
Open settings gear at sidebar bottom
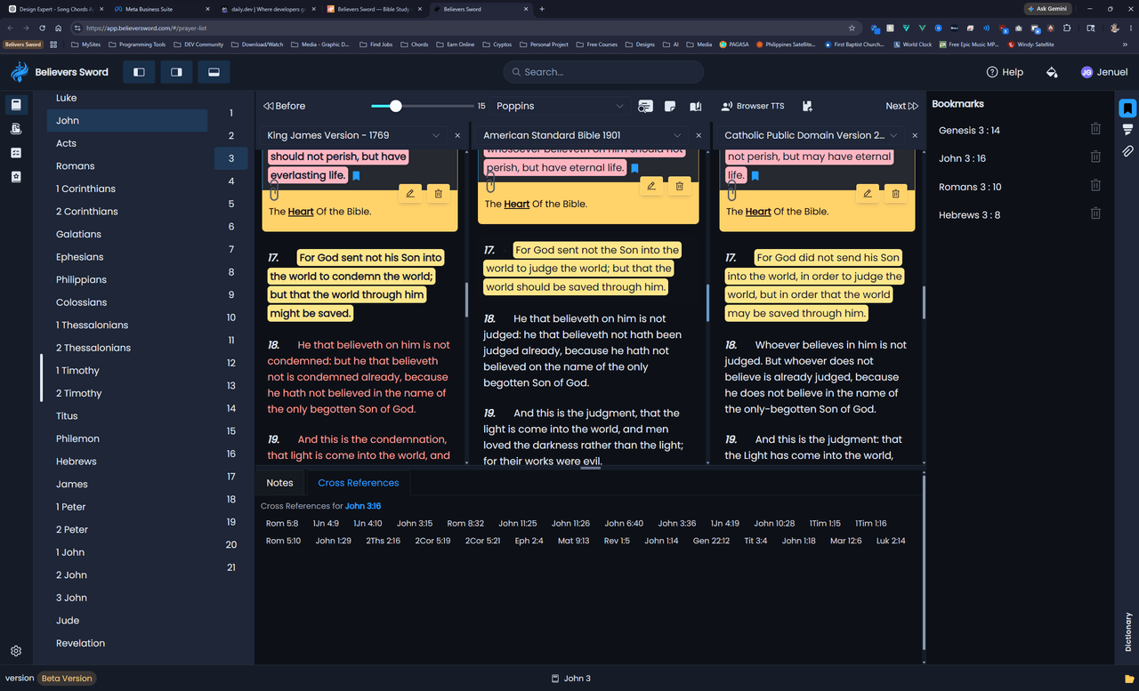tap(16, 651)
